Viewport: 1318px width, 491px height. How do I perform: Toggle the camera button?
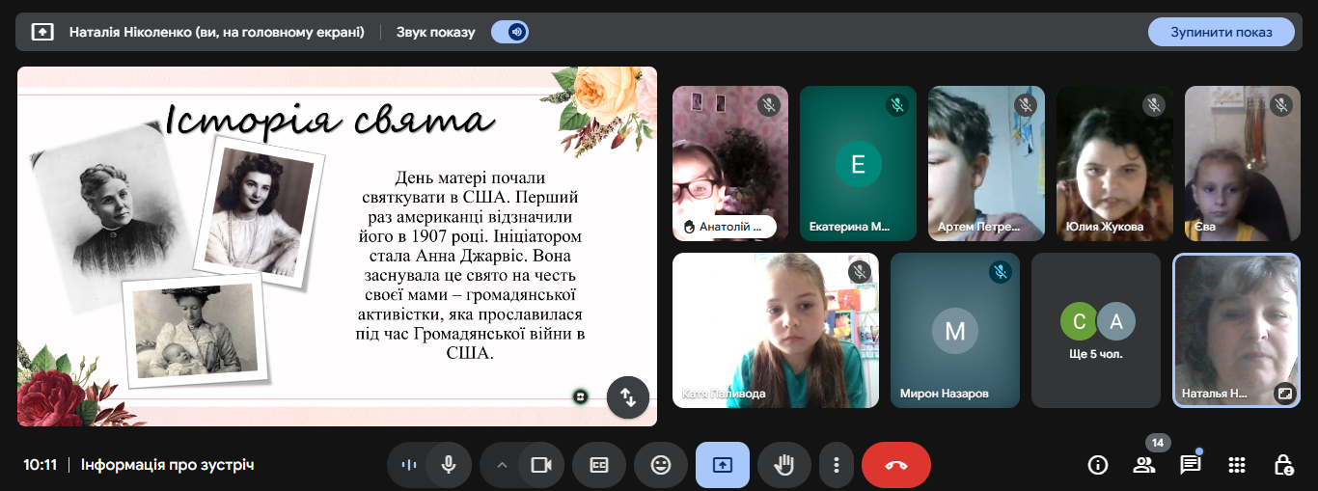click(x=541, y=465)
